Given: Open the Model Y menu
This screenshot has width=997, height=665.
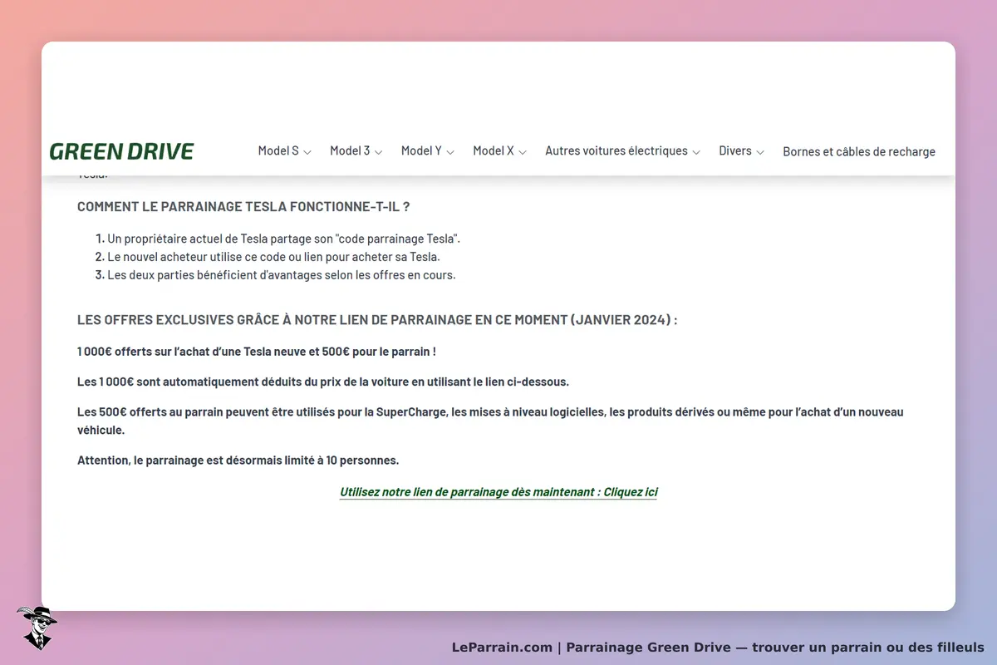Looking at the screenshot, I should point(421,150).
